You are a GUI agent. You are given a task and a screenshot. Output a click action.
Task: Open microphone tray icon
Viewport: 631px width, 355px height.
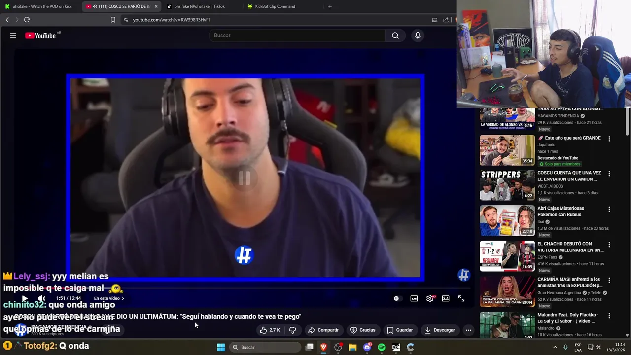565,347
